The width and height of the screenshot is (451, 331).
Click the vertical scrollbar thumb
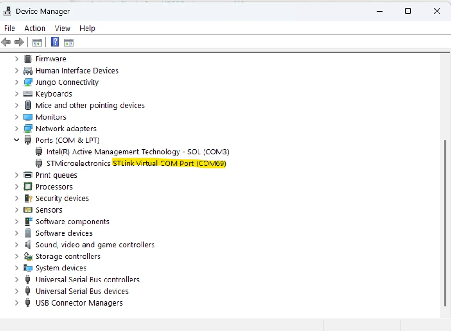pos(445,223)
